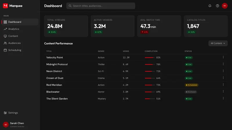Click the Content Performance heading
The image size is (232, 130).
point(59,44)
